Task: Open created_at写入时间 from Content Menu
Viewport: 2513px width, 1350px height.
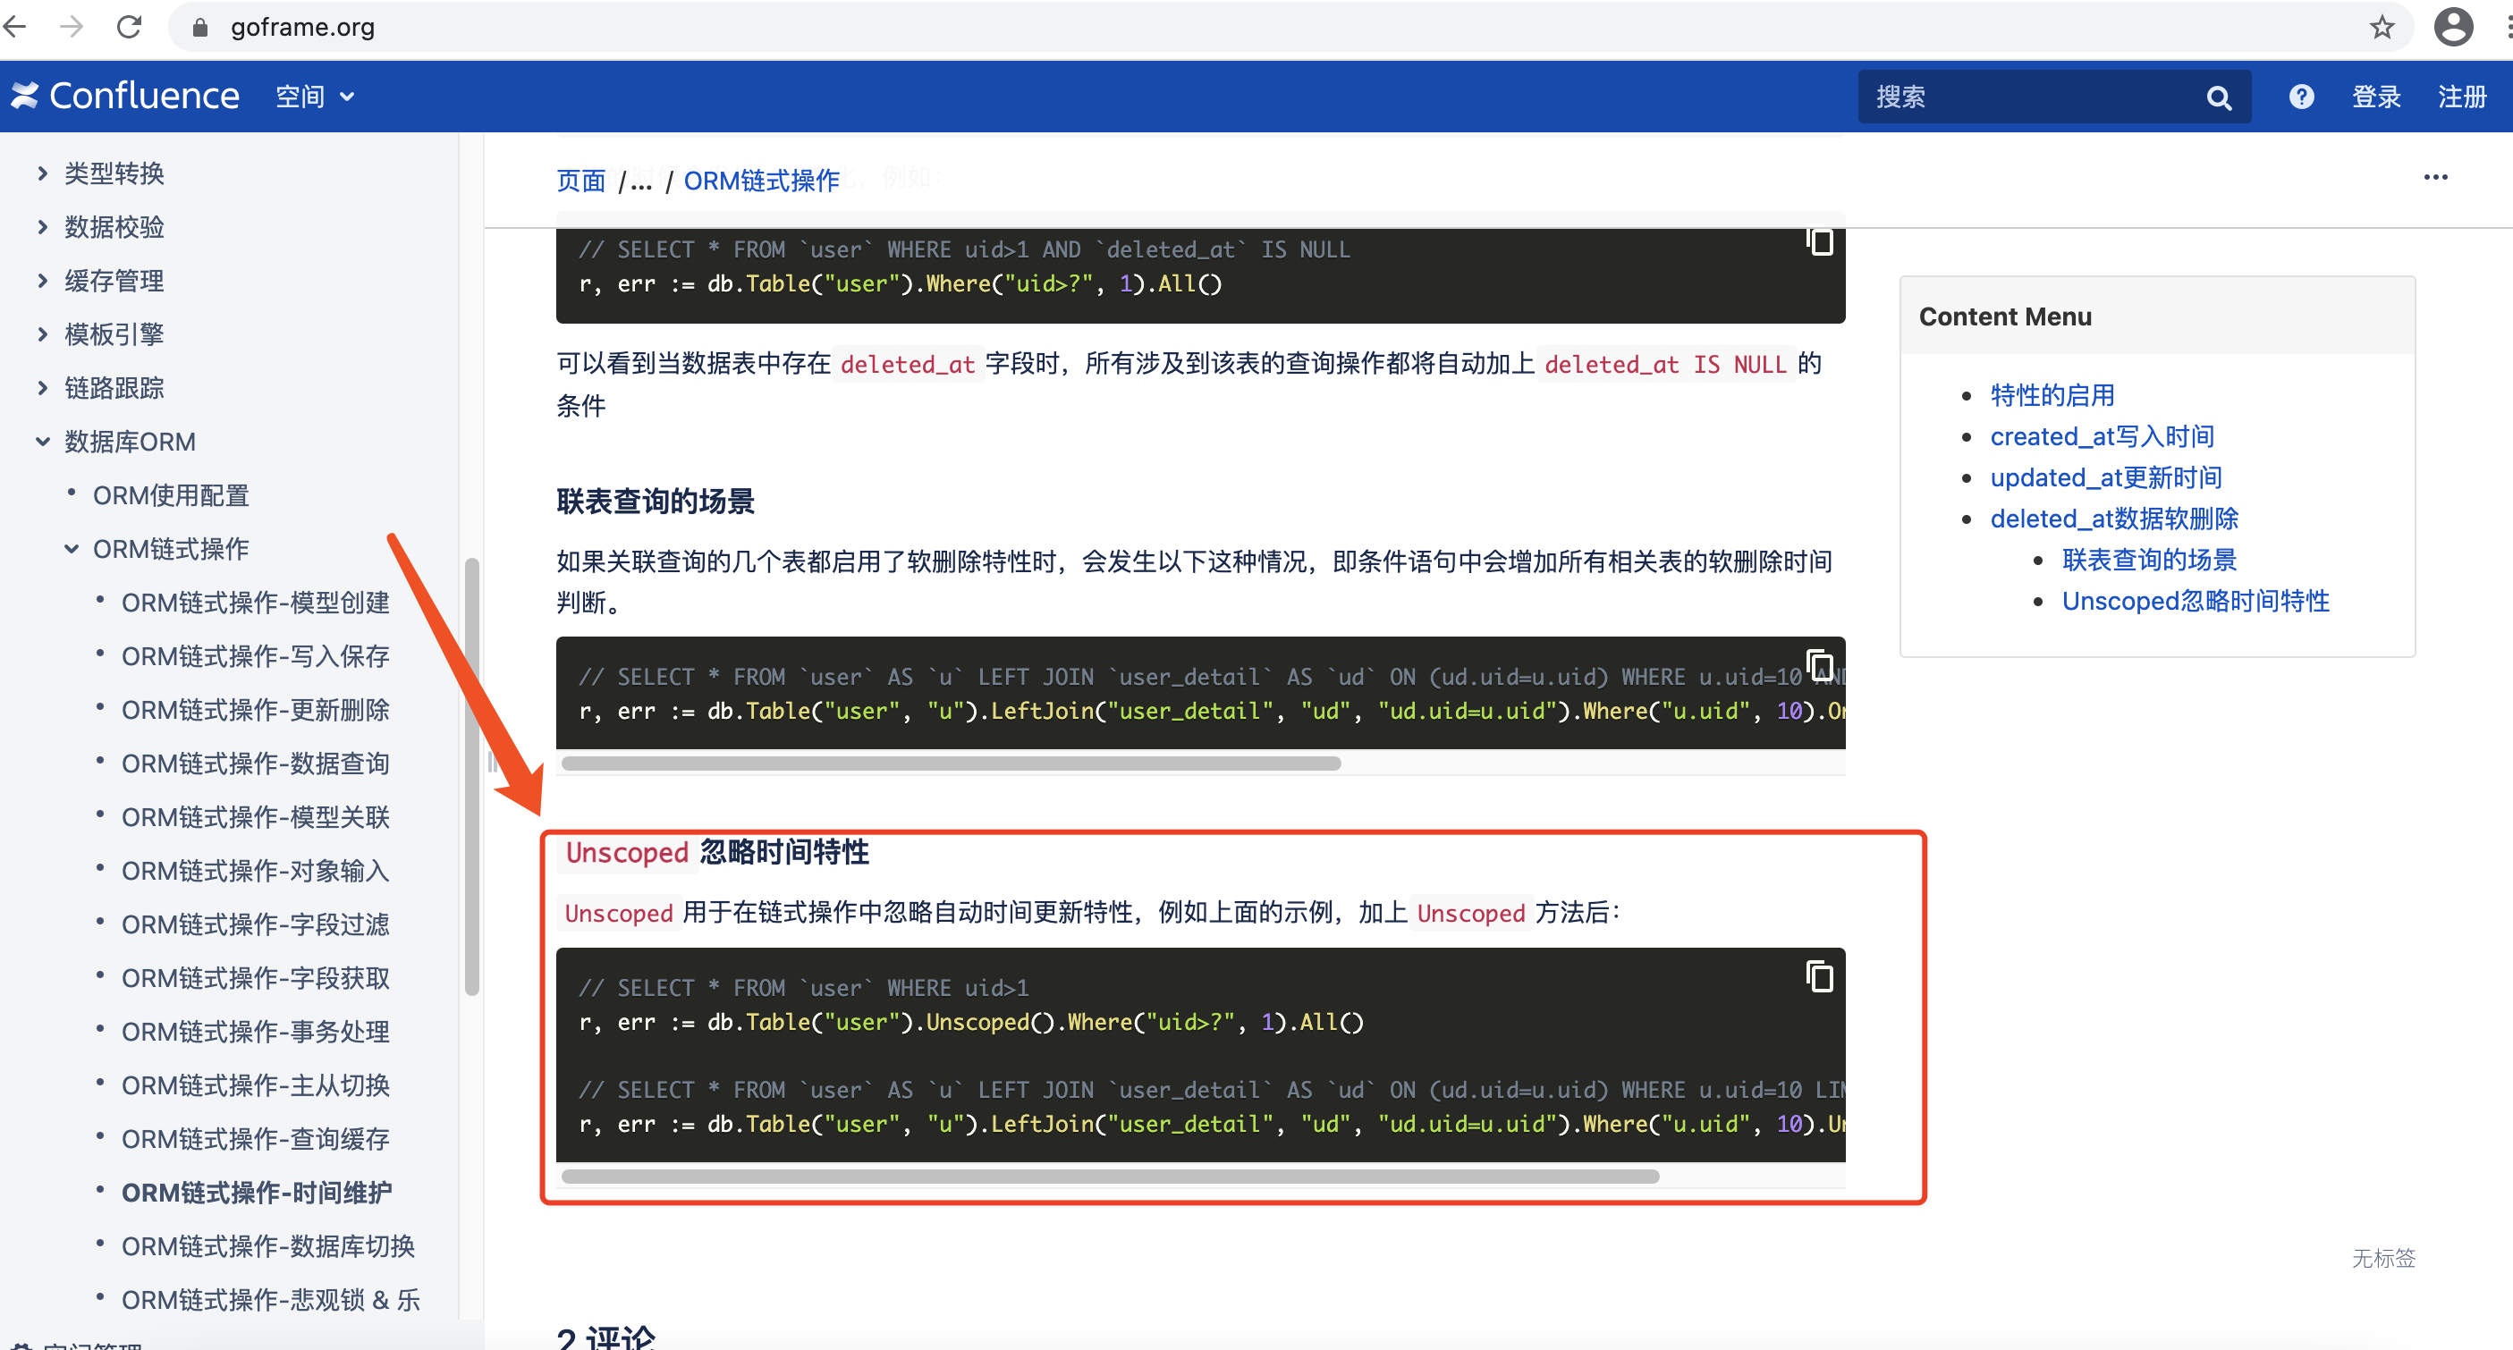Action: [x=2103, y=436]
